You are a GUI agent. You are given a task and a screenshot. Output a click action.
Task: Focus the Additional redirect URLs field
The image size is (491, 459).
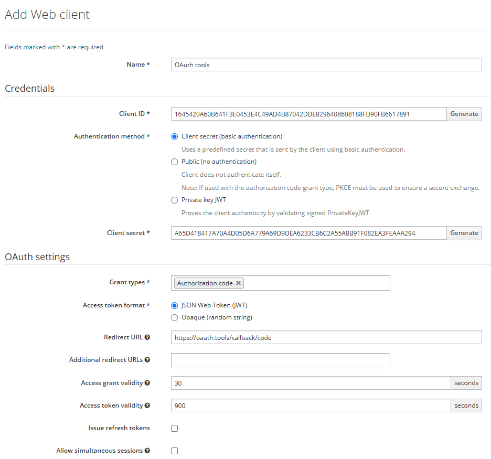click(x=280, y=360)
